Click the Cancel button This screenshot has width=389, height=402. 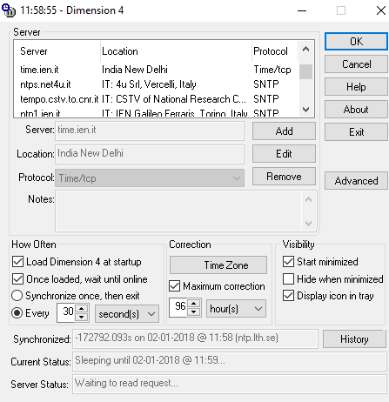click(x=356, y=64)
